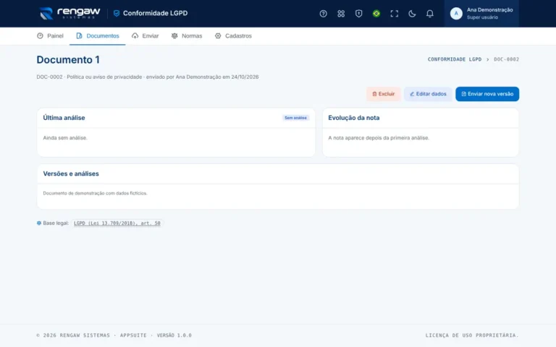Select the Documentos tab
The image size is (556, 347).
98,35
